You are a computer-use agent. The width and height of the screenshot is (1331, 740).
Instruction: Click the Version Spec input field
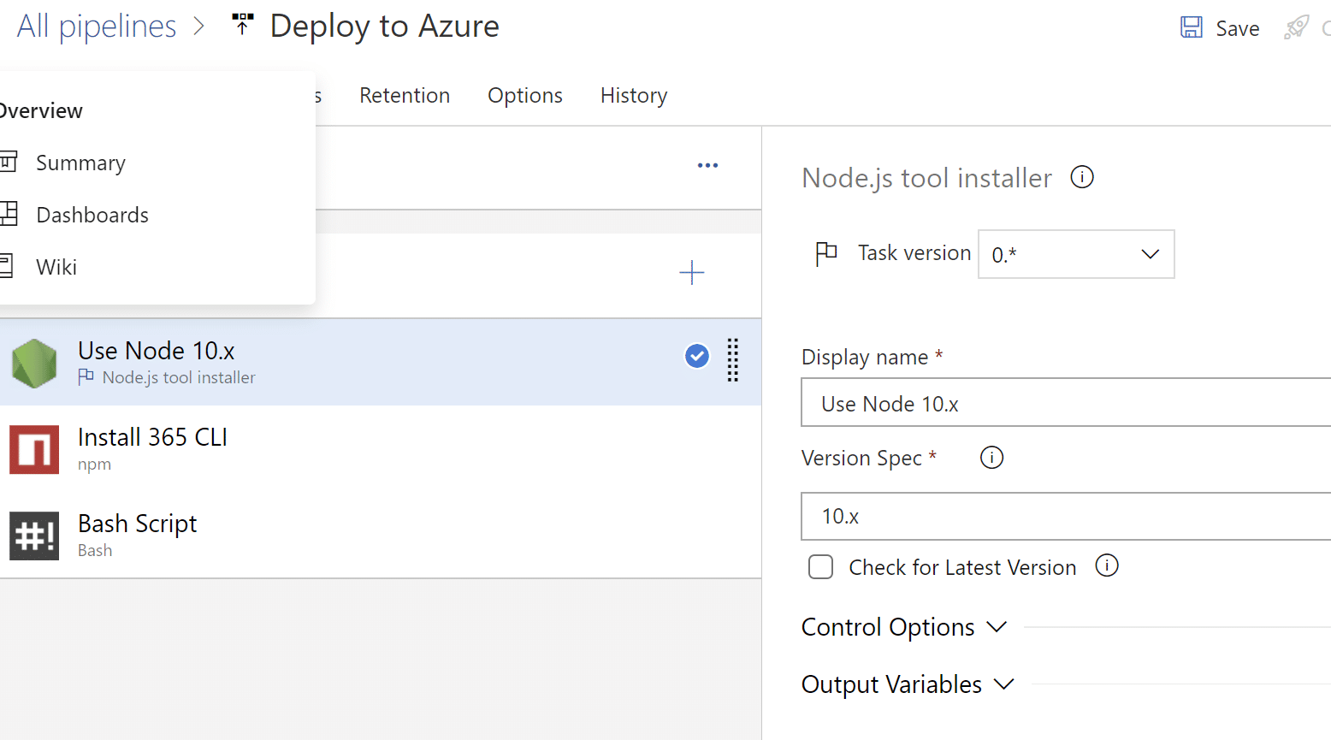tap(1066, 516)
